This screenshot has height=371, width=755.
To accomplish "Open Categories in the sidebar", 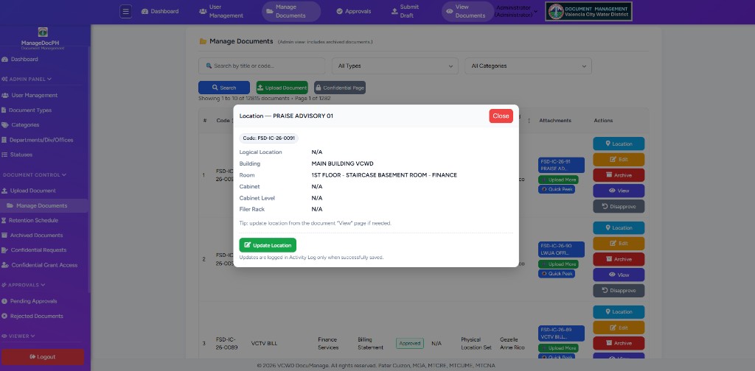I will 20,125.
